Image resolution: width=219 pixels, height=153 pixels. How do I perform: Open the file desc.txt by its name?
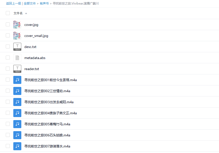coord(30,46)
